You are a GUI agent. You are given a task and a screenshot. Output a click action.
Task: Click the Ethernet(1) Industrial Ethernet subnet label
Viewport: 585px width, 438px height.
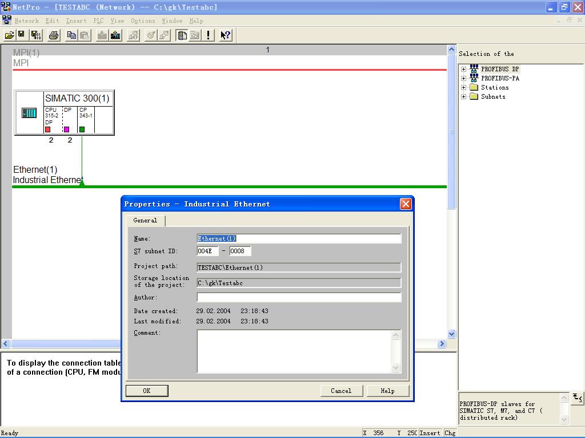pos(48,175)
